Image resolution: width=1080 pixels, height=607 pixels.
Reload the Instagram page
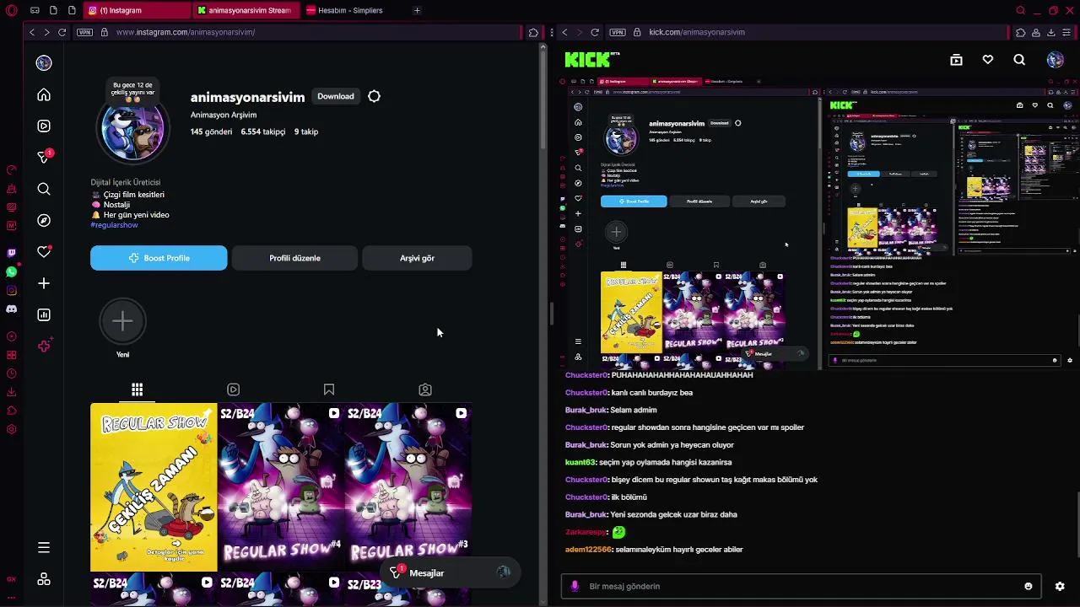point(62,32)
